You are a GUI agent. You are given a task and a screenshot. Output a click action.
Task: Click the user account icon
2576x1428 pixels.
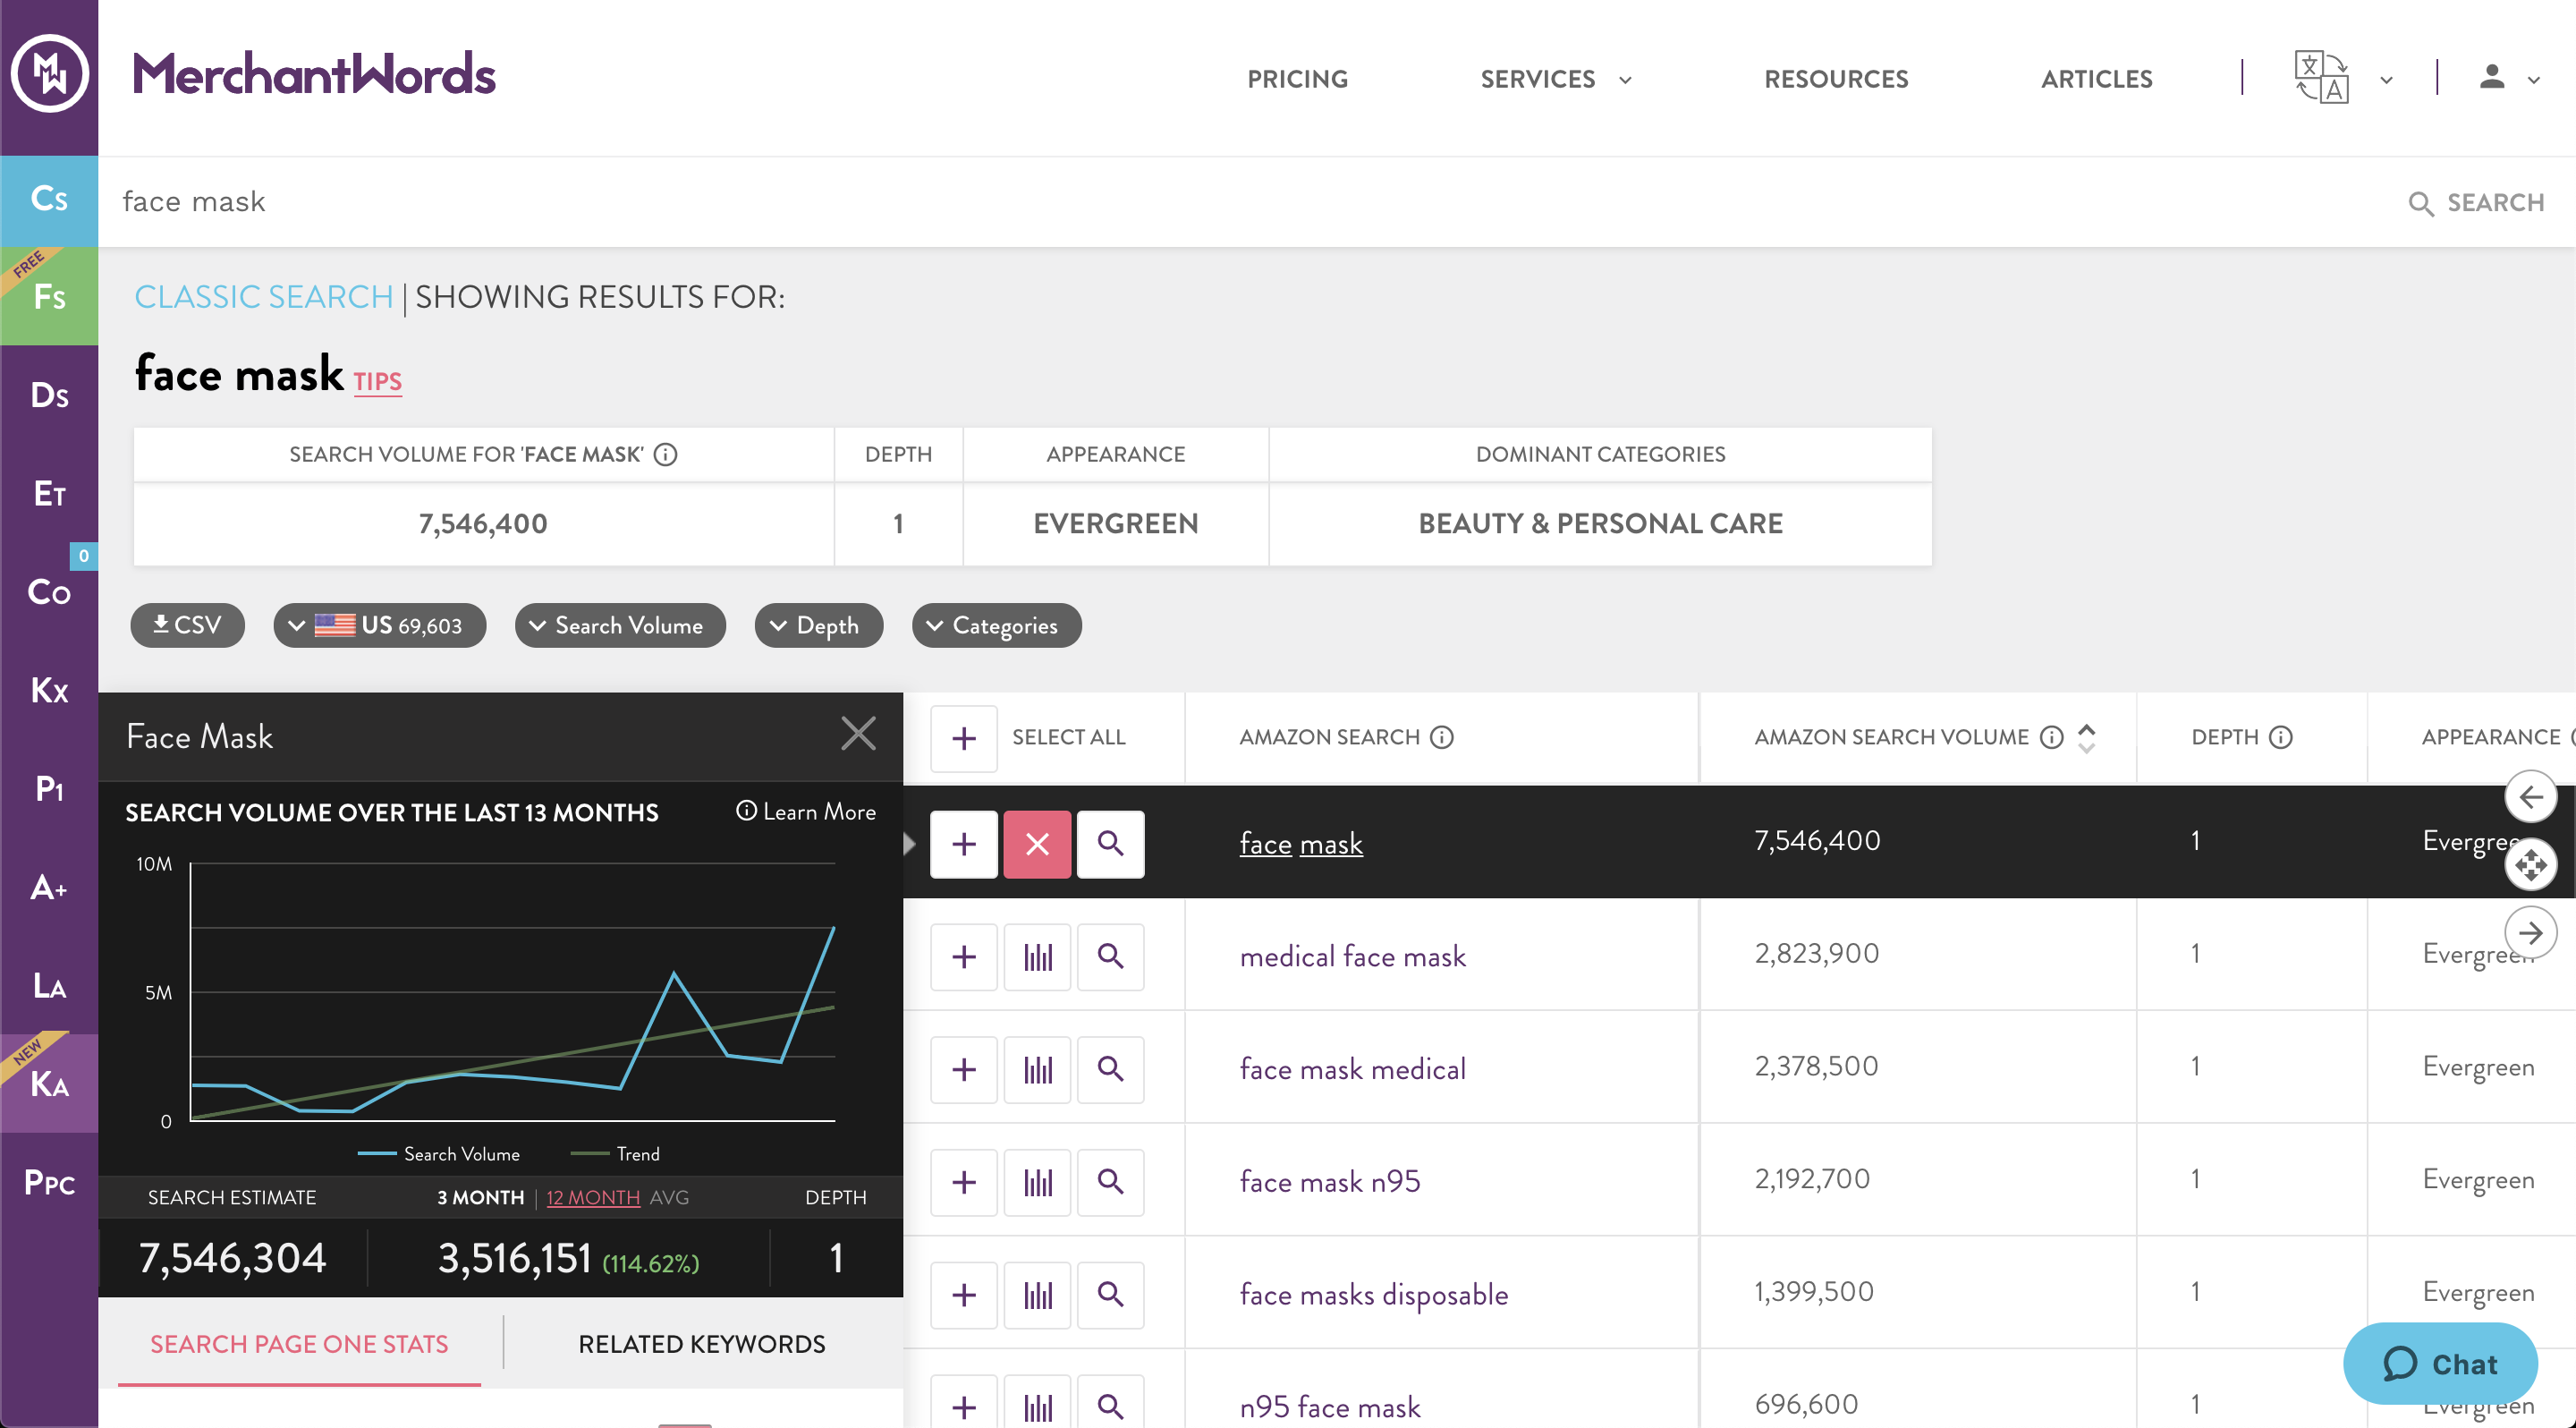click(x=2491, y=77)
